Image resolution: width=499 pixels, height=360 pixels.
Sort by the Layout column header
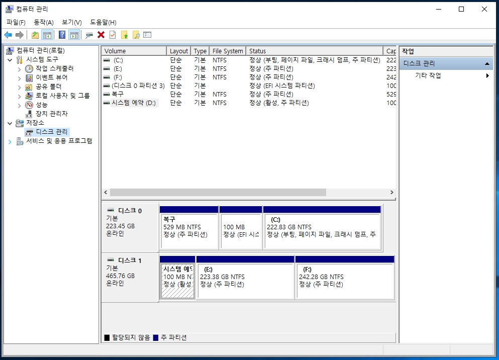click(x=178, y=51)
